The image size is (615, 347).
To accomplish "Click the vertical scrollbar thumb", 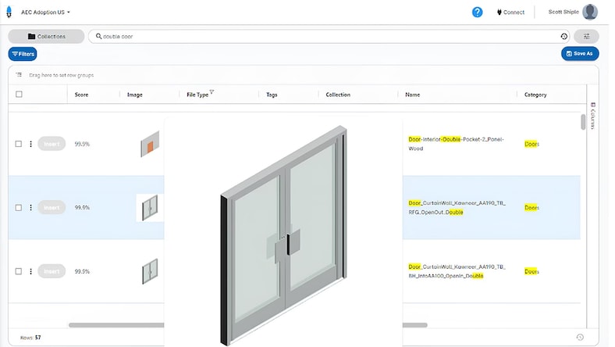I will [583, 121].
